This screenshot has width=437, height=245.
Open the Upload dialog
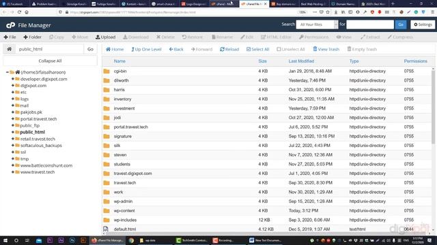click(105, 37)
